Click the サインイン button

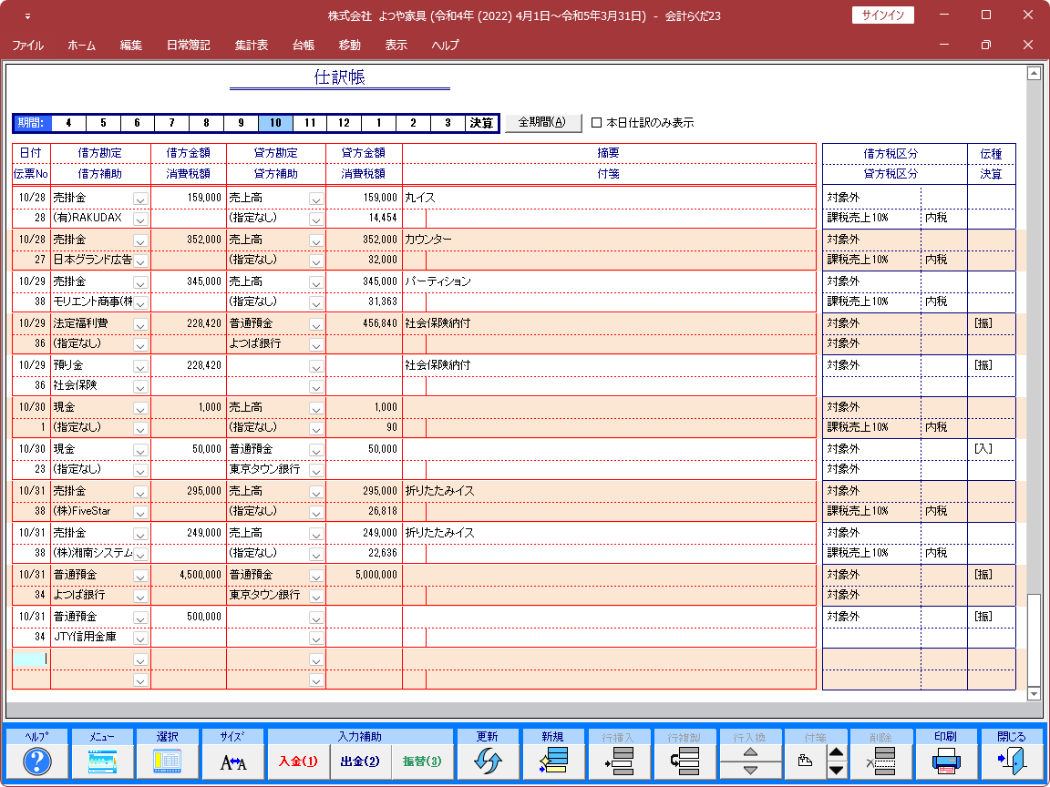[x=882, y=15]
